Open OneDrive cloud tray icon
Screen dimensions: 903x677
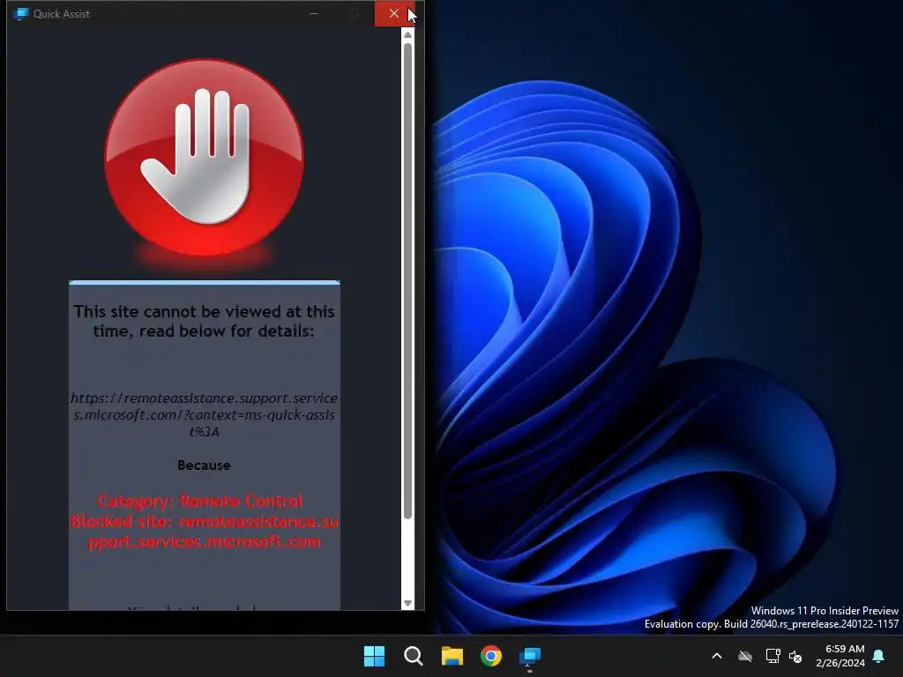pos(745,656)
